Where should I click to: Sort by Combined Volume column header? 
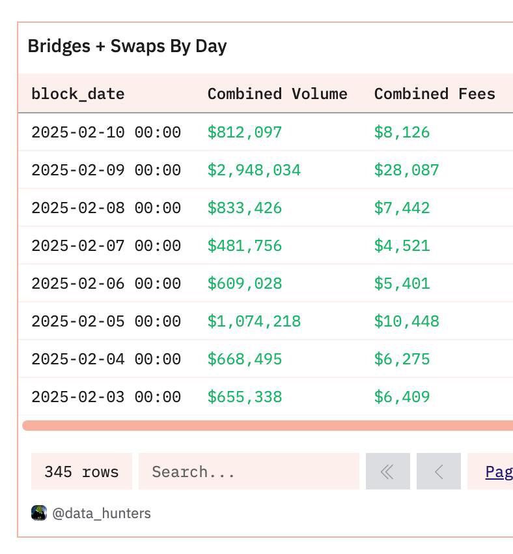[277, 94]
